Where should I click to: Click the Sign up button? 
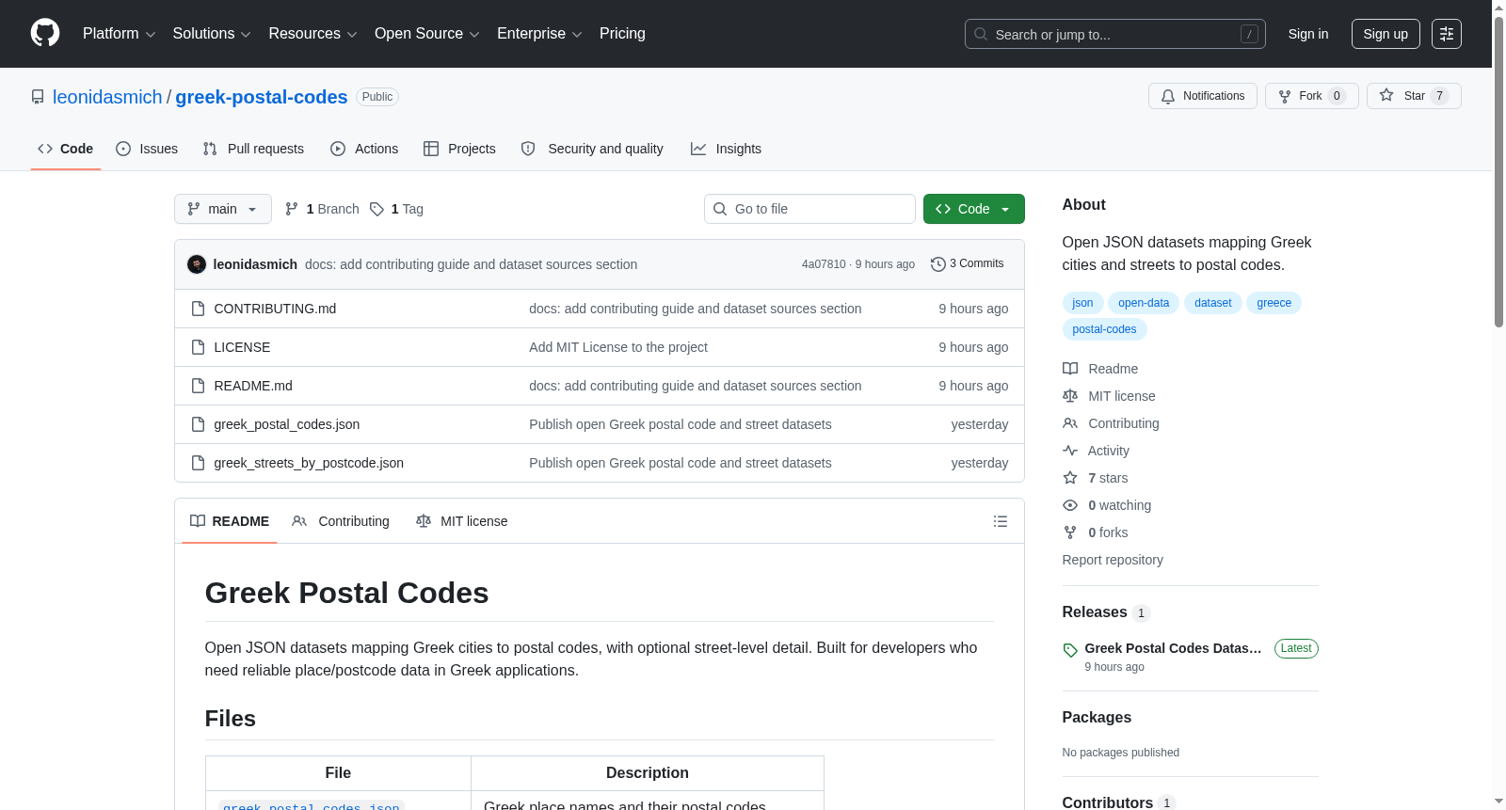pos(1386,34)
